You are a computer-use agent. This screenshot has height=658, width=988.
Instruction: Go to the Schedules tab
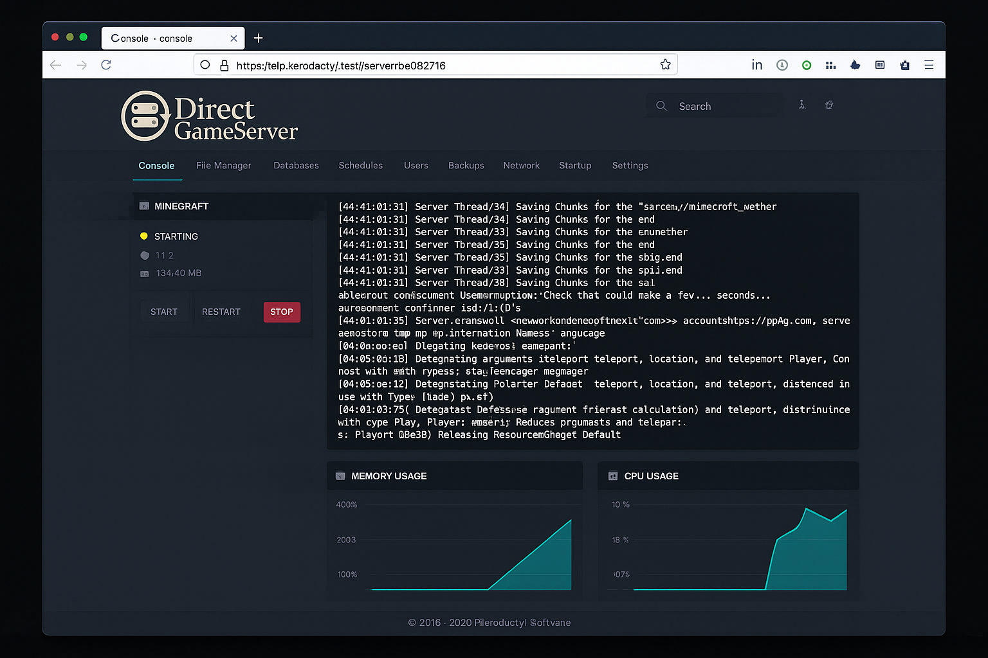(x=360, y=166)
